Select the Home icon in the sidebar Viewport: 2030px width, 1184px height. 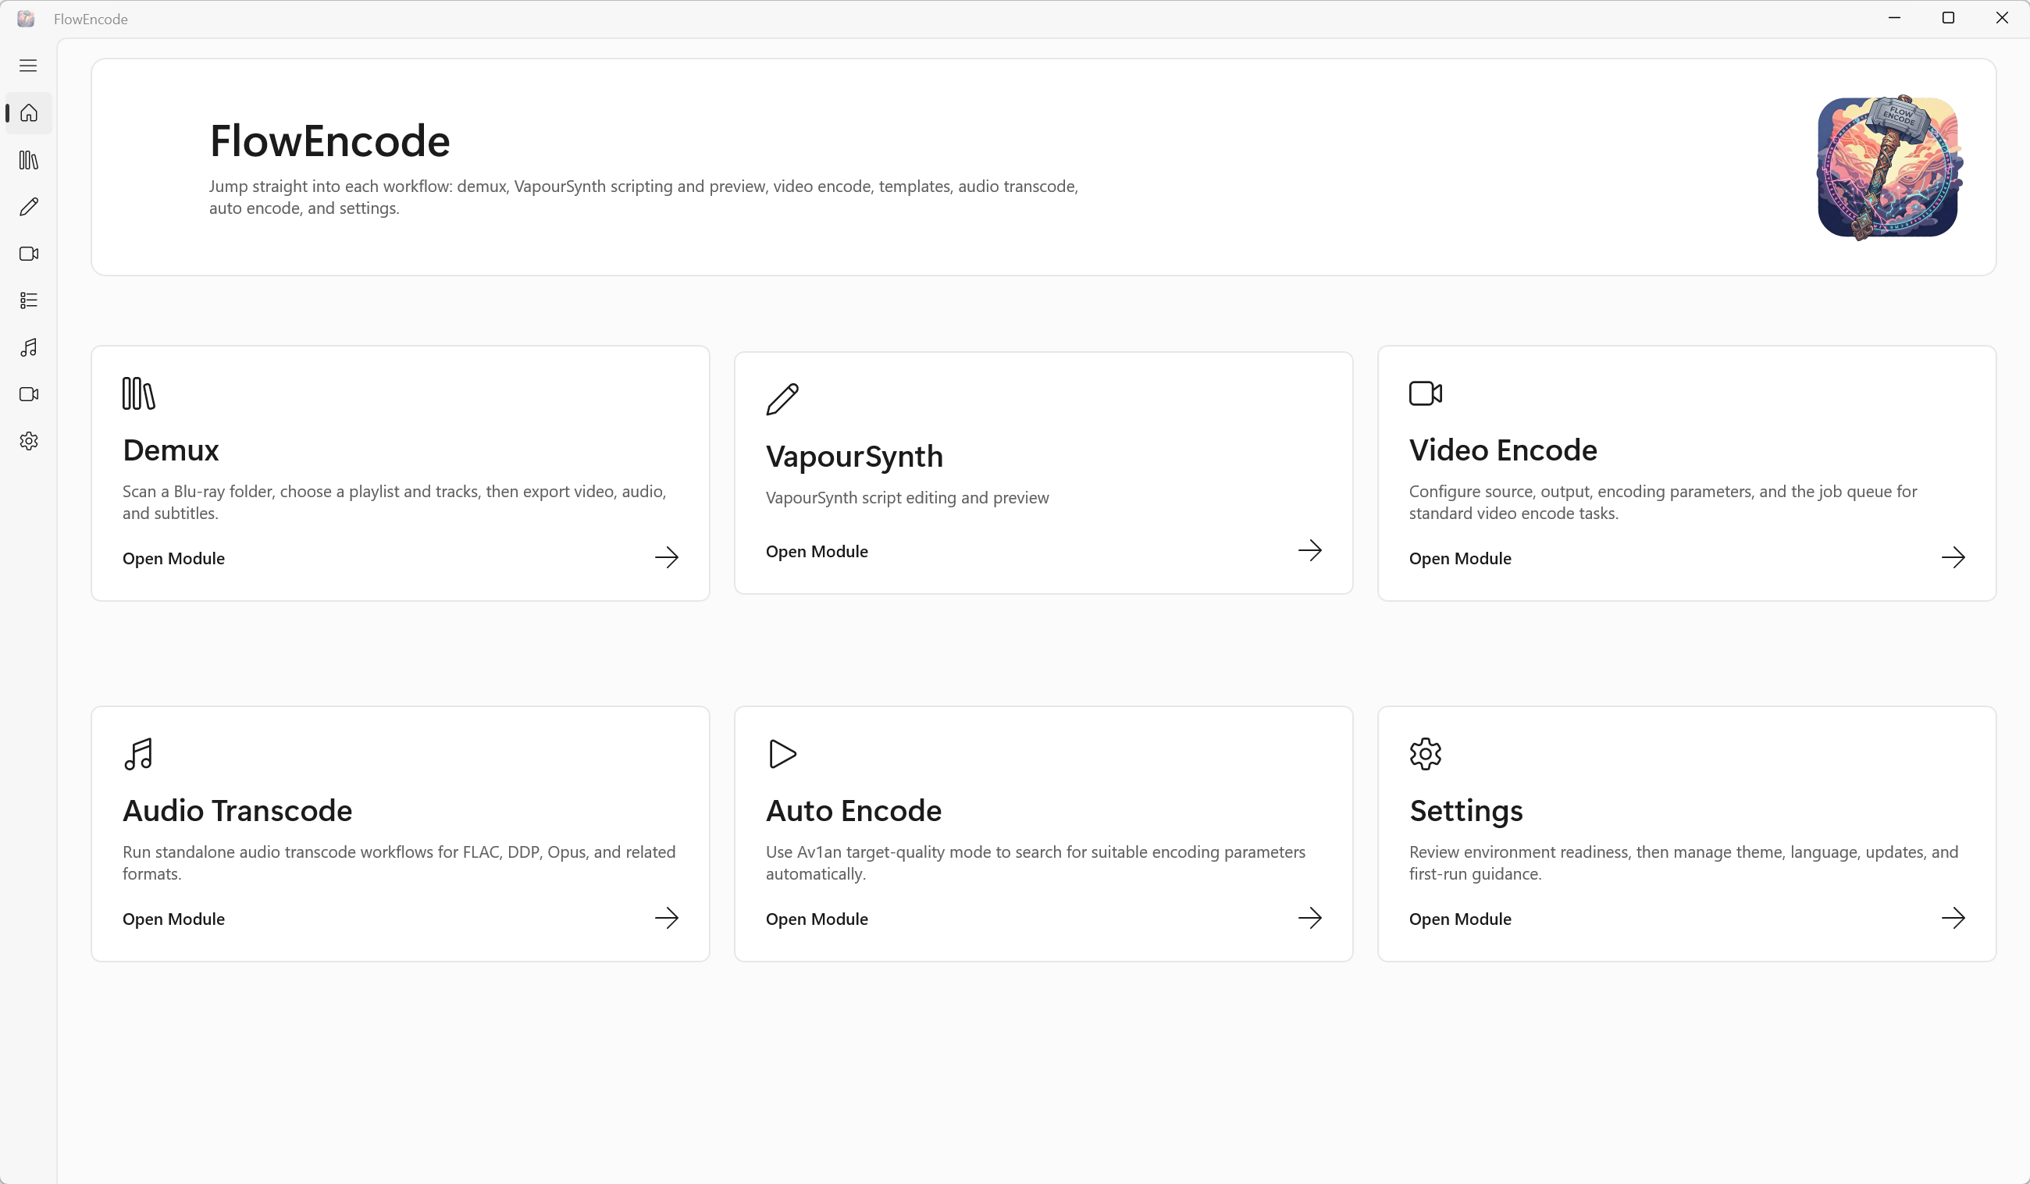click(x=29, y=112)
